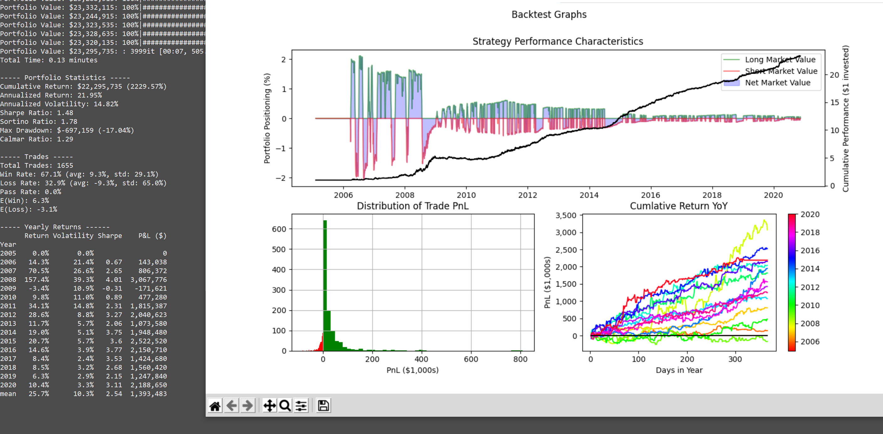Screen dimensions: 883x434
Task: Click Cumlative Return YoY chart title
Action: point(679,206)
